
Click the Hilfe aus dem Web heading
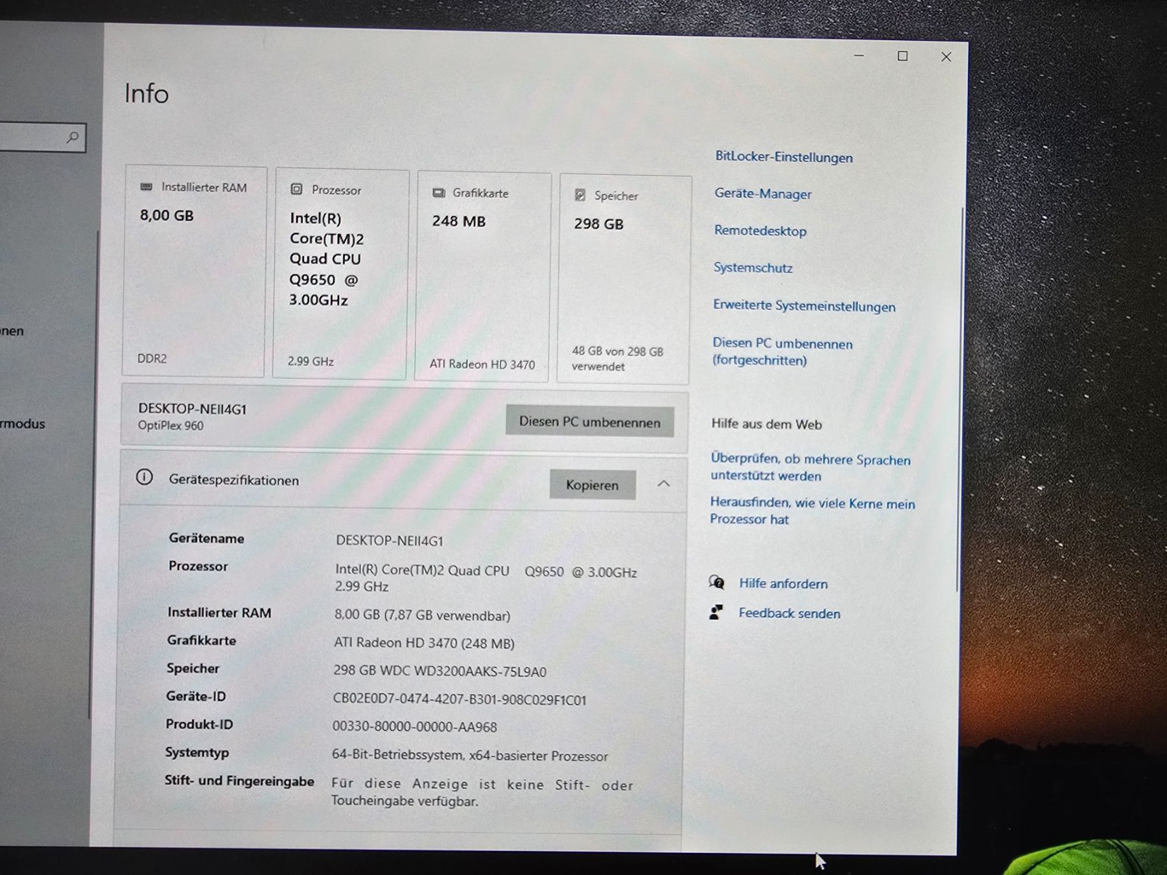coord(766,424)
